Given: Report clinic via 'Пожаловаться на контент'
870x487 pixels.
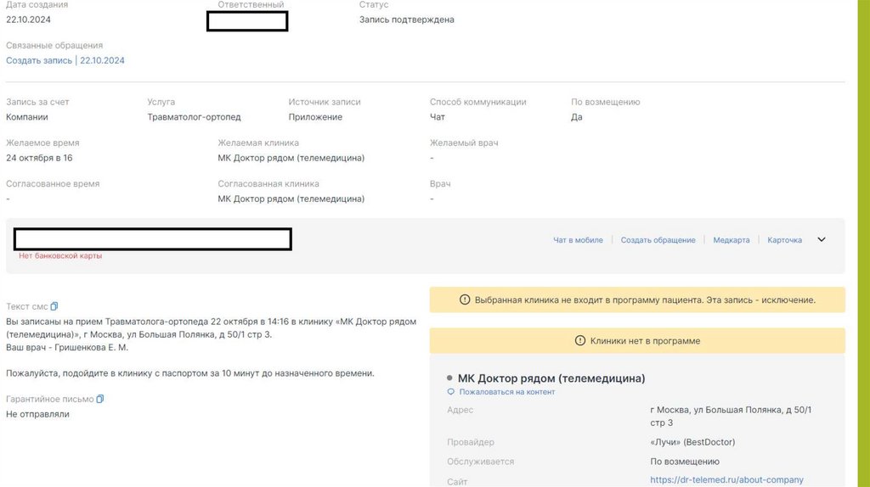Looking at the screenshot, I should 507,392.
